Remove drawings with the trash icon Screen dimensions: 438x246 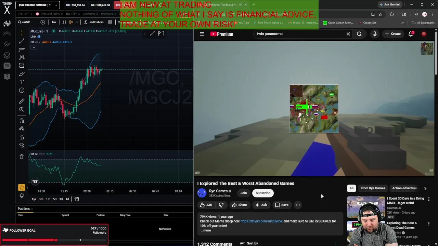22,156
